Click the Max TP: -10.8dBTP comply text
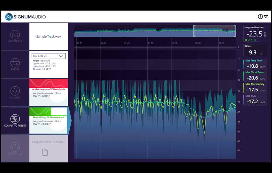The height and width of the screenshot is (173, 272). pos(42,124)
